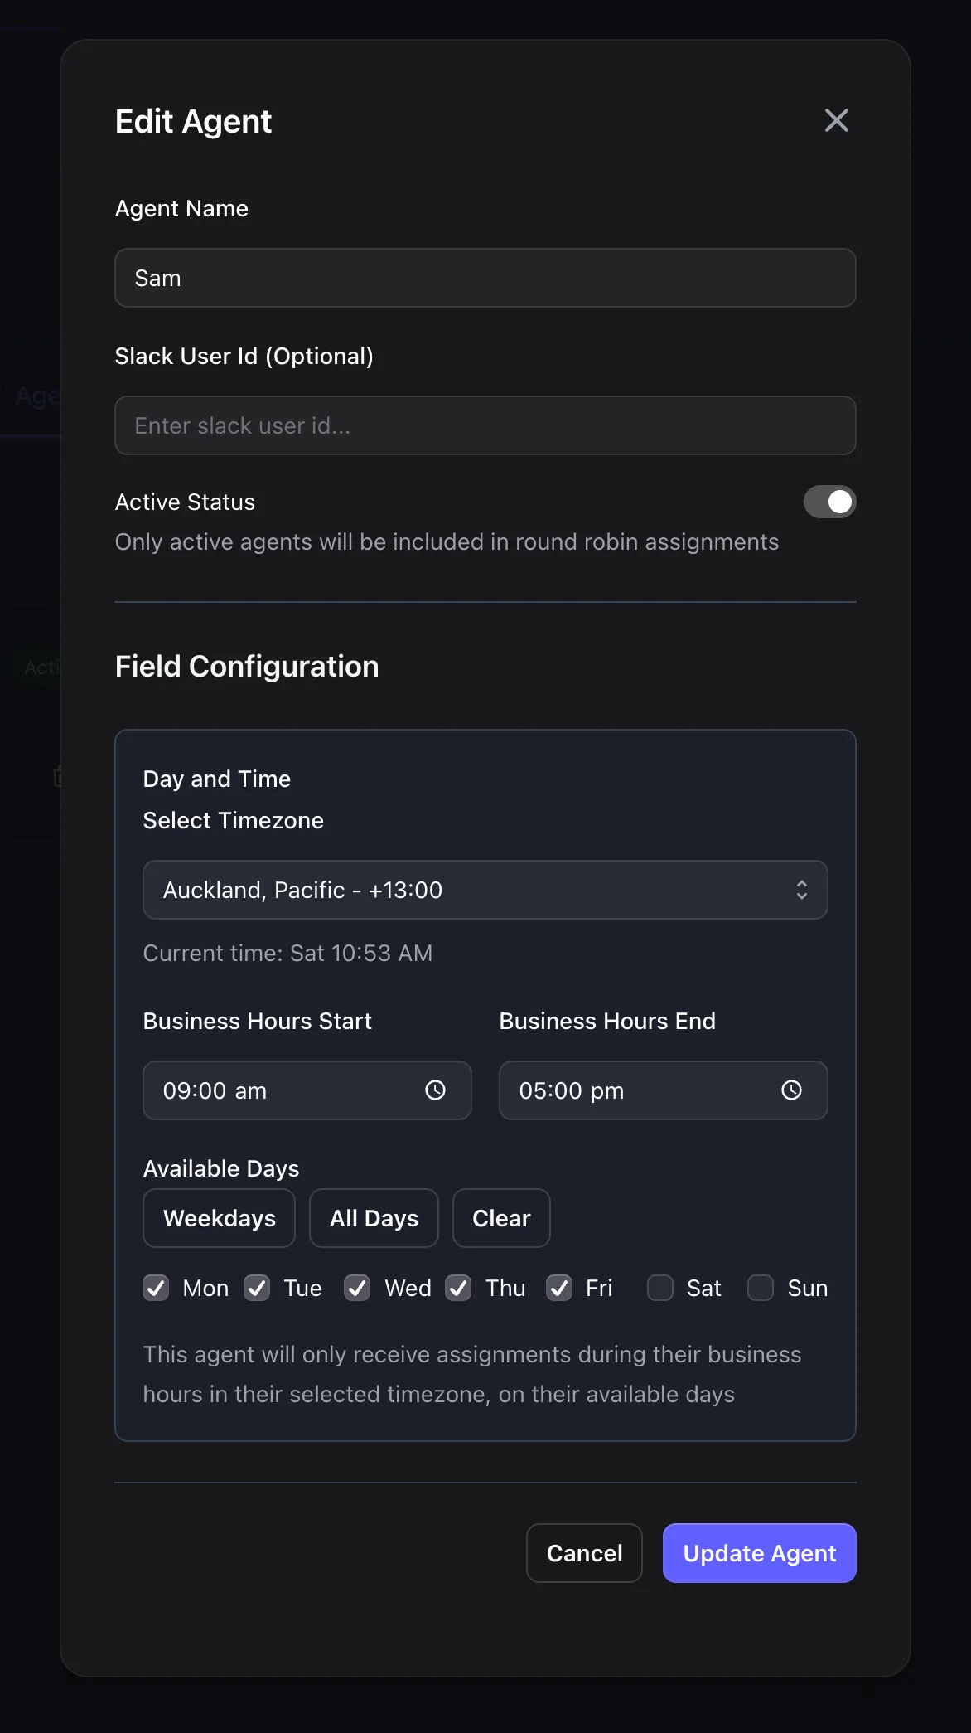Click the All Days button
Image resolution: width=971 pixels, height=1733 pixels.
point(374,1218)
